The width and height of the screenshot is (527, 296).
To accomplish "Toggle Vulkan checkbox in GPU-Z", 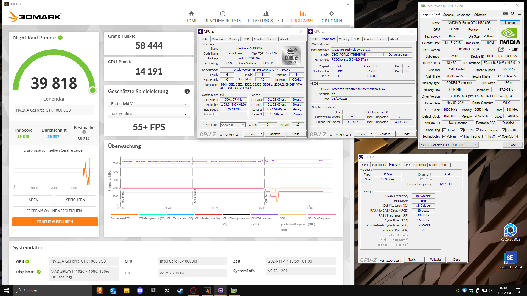I will [444, 136].
